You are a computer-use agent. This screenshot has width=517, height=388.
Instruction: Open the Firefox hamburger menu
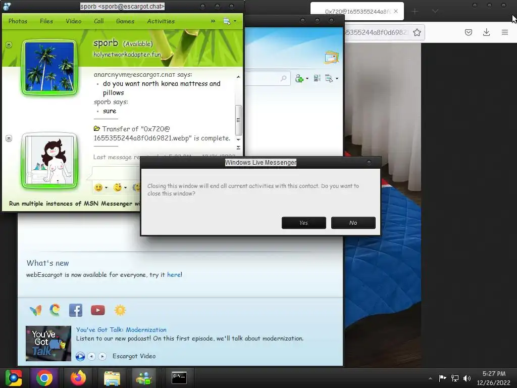(x=505, y=32)
